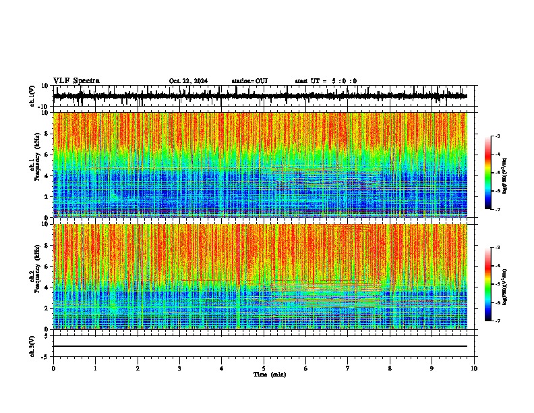Click the ch.2 frequency spectrogram panel
The height and width of the screenshot is (413, 534).
coord(260,277)
